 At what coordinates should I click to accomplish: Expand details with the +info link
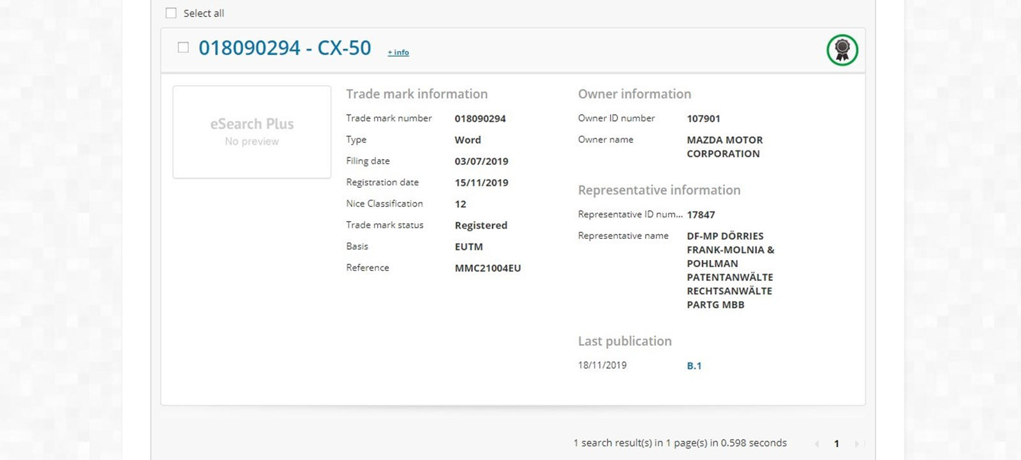[398, 52]
